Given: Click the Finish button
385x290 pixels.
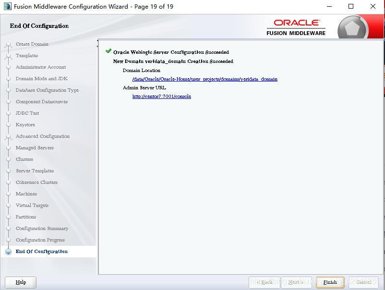Looking at the screenshot, I should coord(330,282).
